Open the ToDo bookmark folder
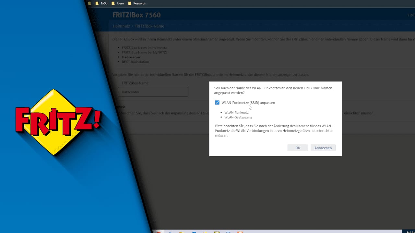 click(101, 4)
